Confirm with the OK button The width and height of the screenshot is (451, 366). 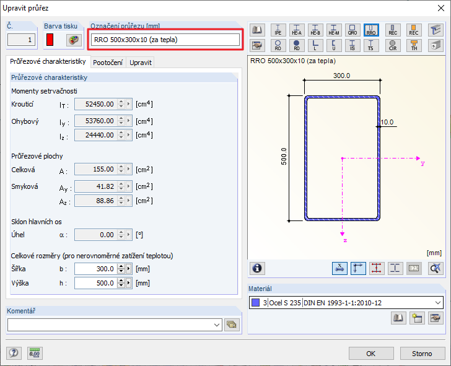371,354
